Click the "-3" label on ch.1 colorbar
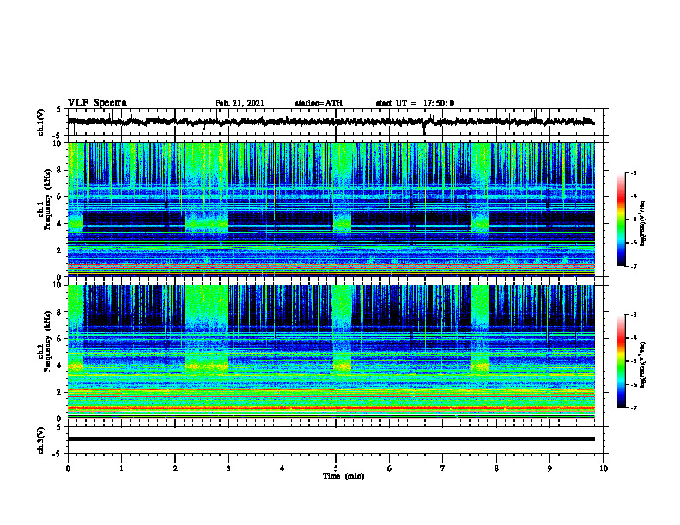Screen dimensions: 680x525 [x=634, y=173]
